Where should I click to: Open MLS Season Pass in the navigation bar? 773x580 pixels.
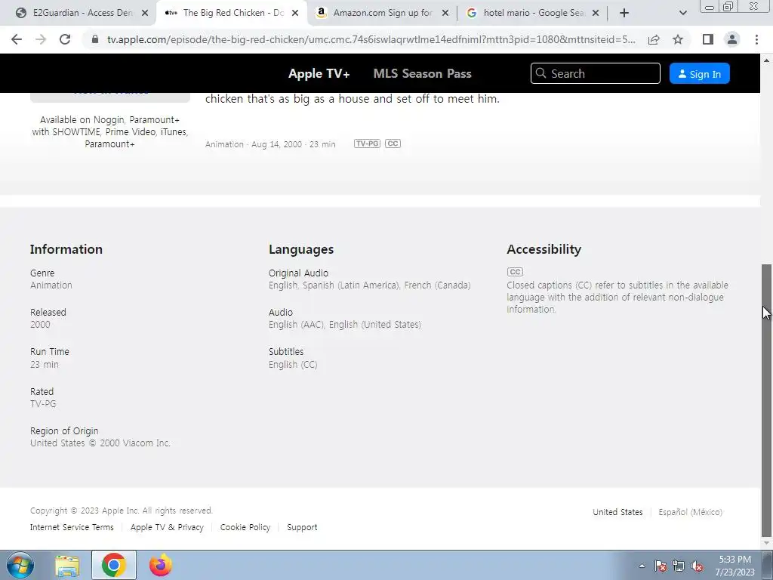pyautogui.click(x=423, y=73)
